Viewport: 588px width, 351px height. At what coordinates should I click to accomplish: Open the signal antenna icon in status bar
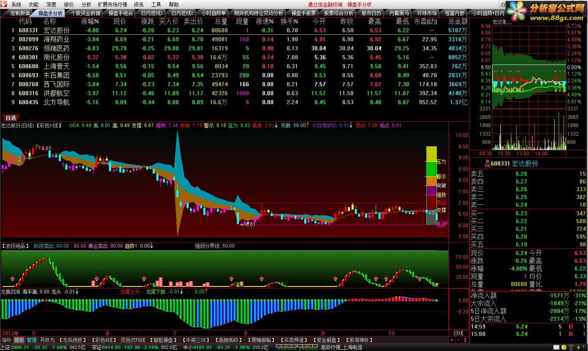[x=570, y=347]
